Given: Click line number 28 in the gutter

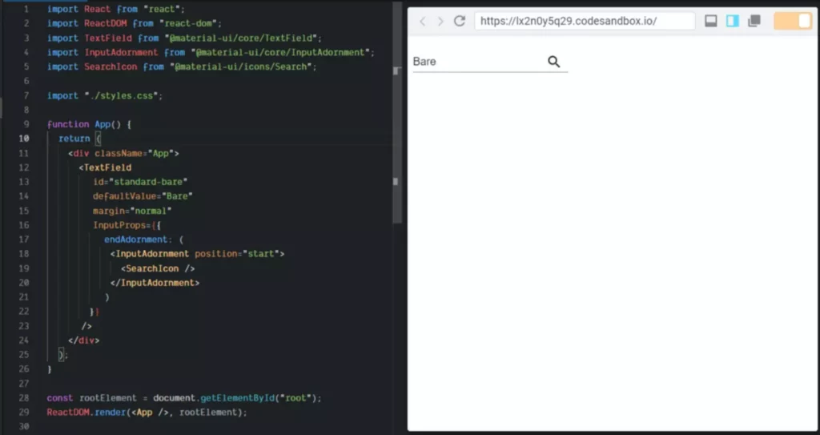Looking at the screenshot, I should click(x=23, y=398).
